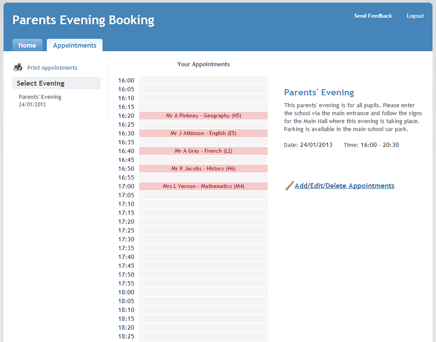This screenshot has height=342, width=436.
Task: Select Parents' Evening 24/01/2013 in sidebar
Action: [x=40, y=100]
